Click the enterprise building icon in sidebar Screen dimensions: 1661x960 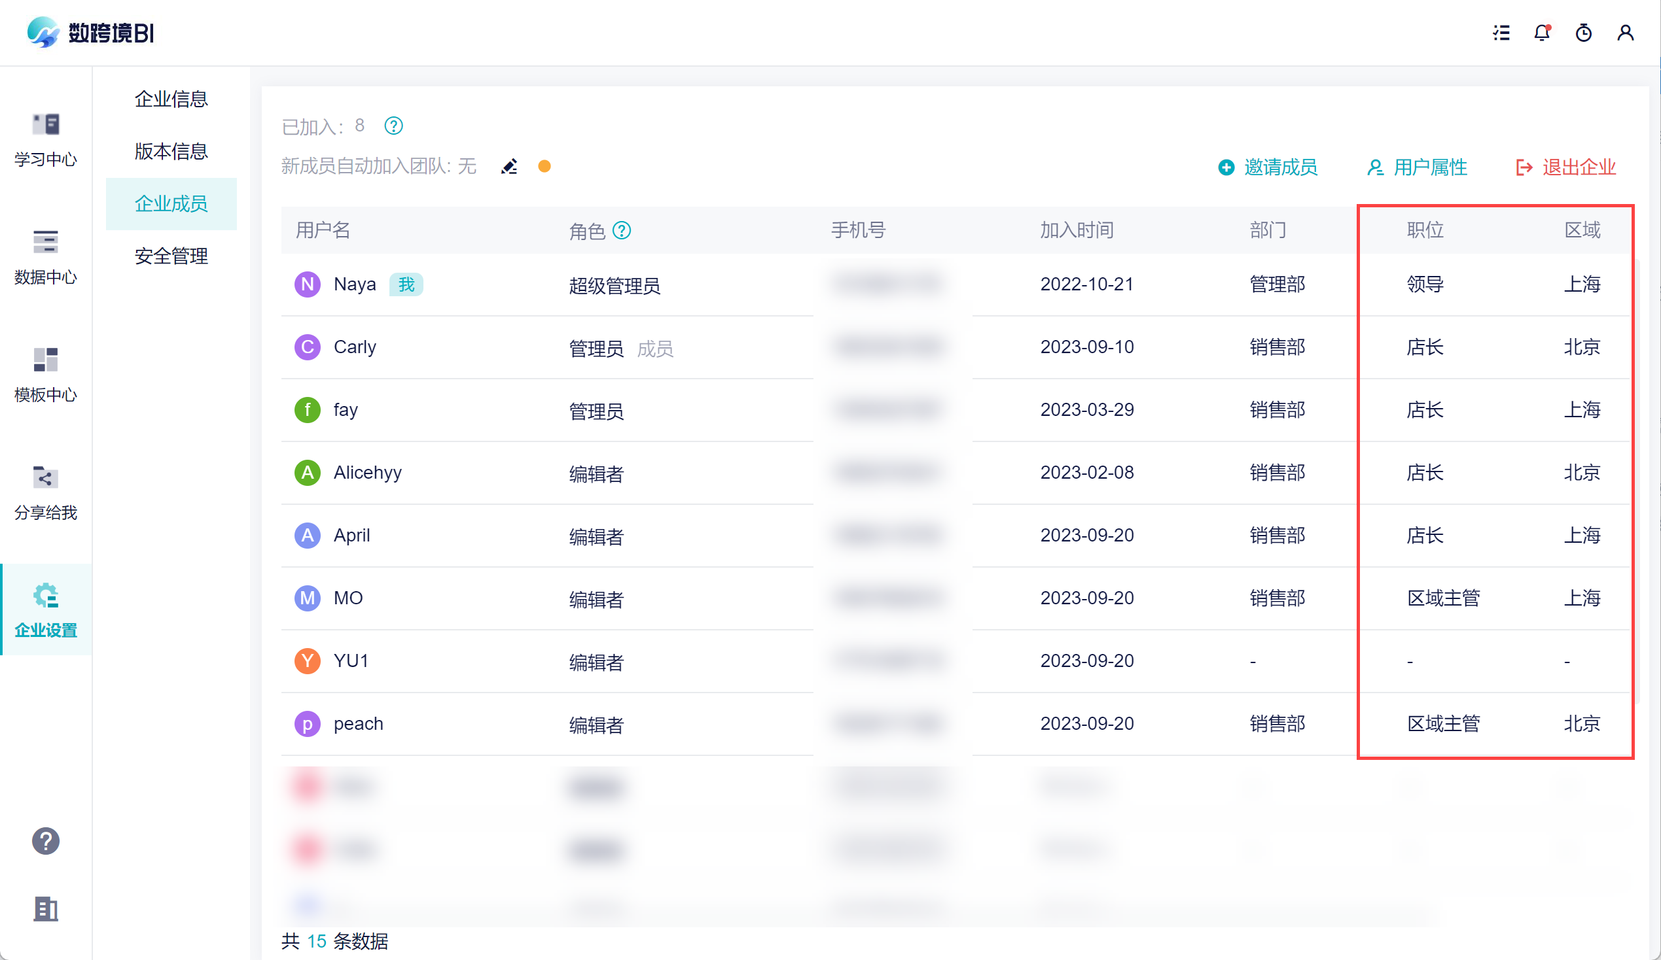(x=45, y=908)
